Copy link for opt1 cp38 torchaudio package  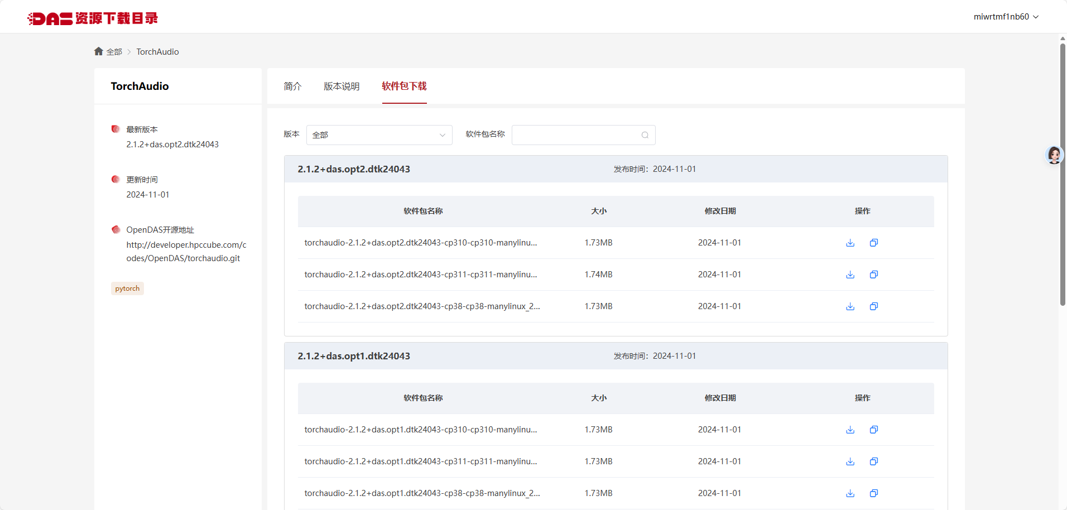(874, 493)
